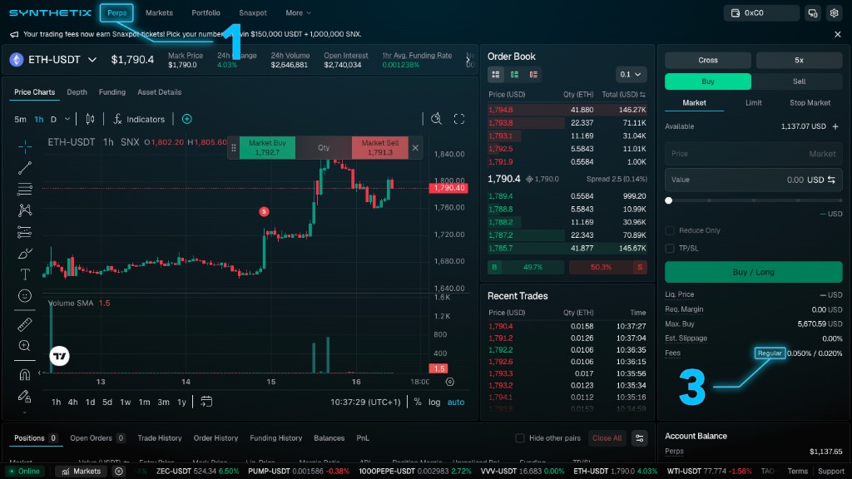Open the Fibonacci retracement tool
Screen dimensions: 852x479
[x=24, y=189]
